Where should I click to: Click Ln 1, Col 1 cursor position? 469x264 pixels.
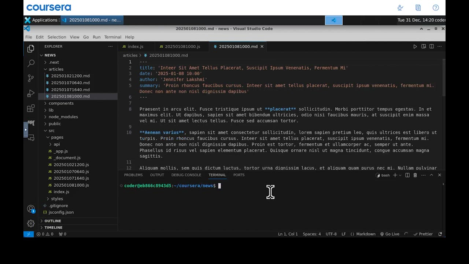point(288,234)
